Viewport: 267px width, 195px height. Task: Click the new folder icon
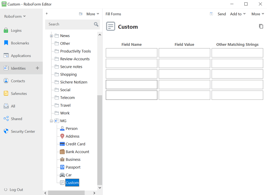(81, 14)
